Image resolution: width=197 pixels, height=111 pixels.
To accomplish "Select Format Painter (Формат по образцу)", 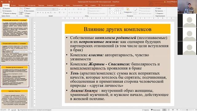I will pyautogui.click(x=10, y=13).
